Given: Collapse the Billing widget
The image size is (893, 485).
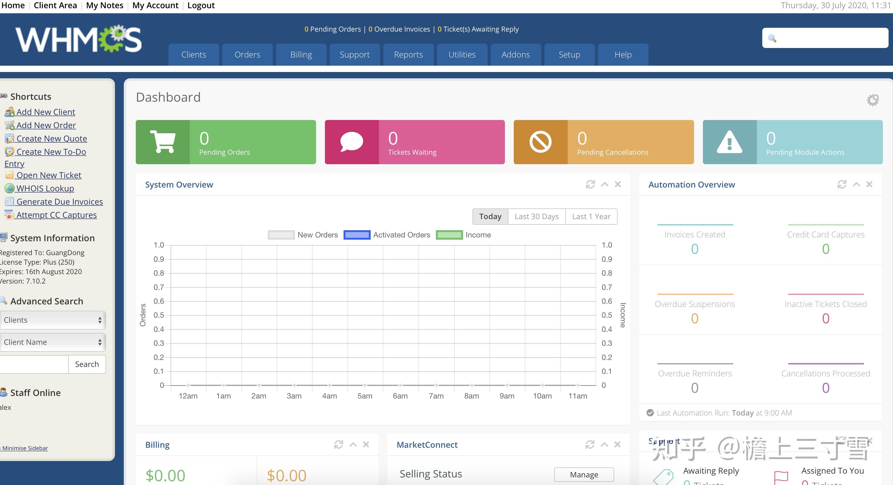Looking at the screenshot, I should 353,444.
